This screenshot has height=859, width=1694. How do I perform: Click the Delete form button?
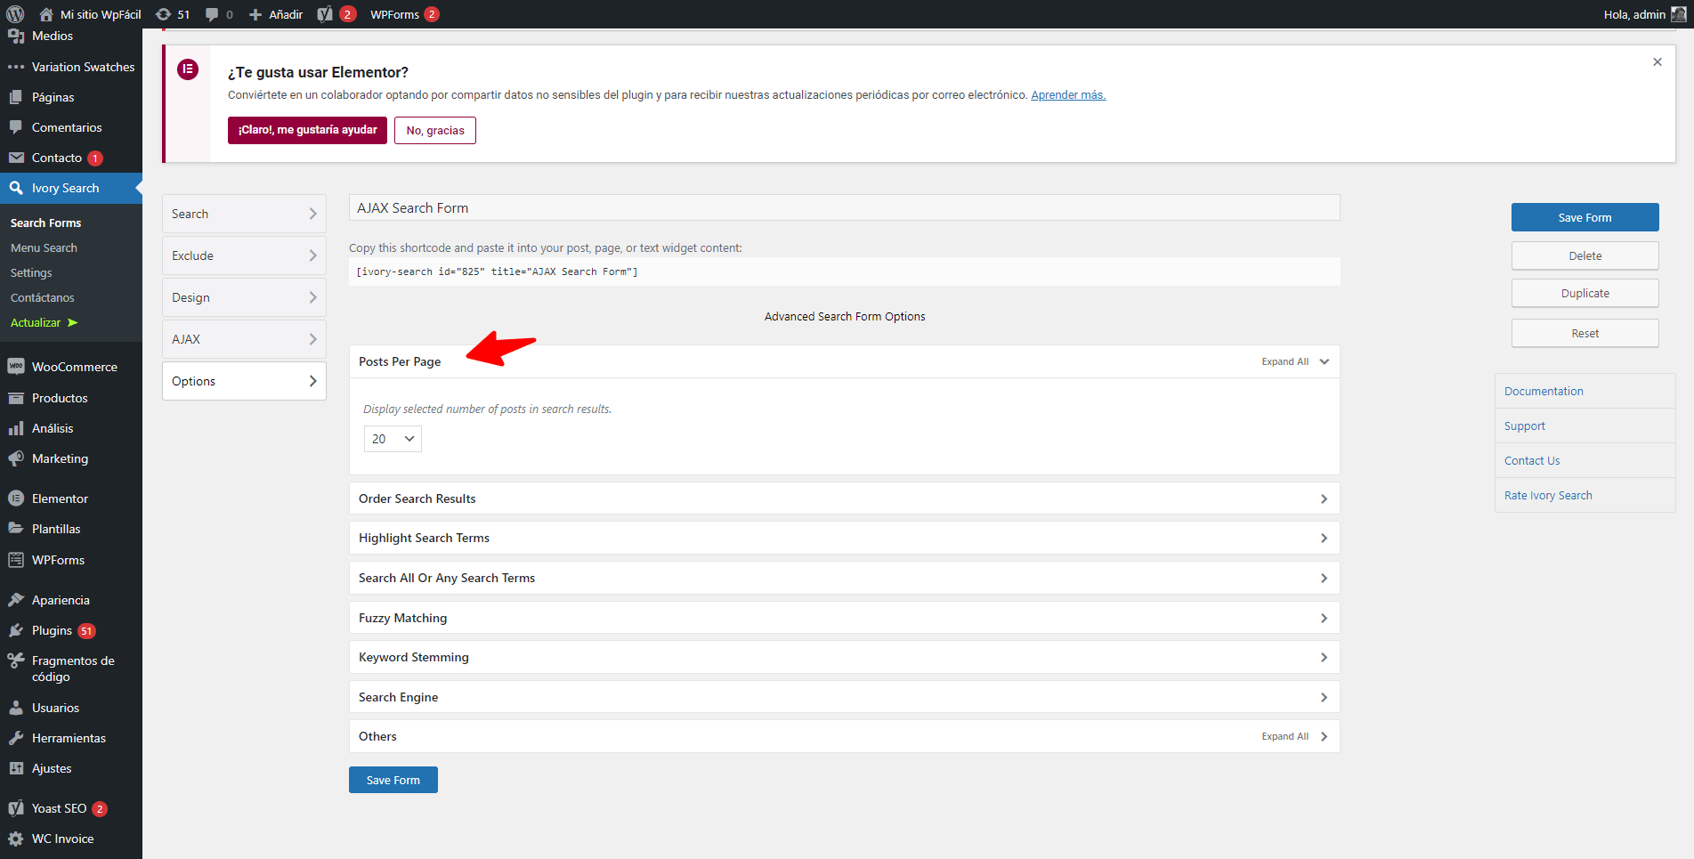[1585, 255]
